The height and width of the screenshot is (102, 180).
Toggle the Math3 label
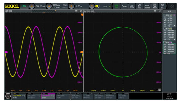[102, 94]
